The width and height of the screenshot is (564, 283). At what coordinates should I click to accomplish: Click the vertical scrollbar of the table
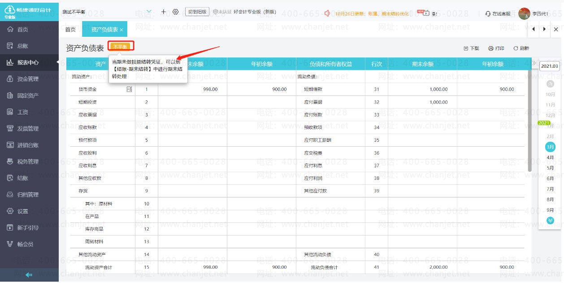point(530,120)
